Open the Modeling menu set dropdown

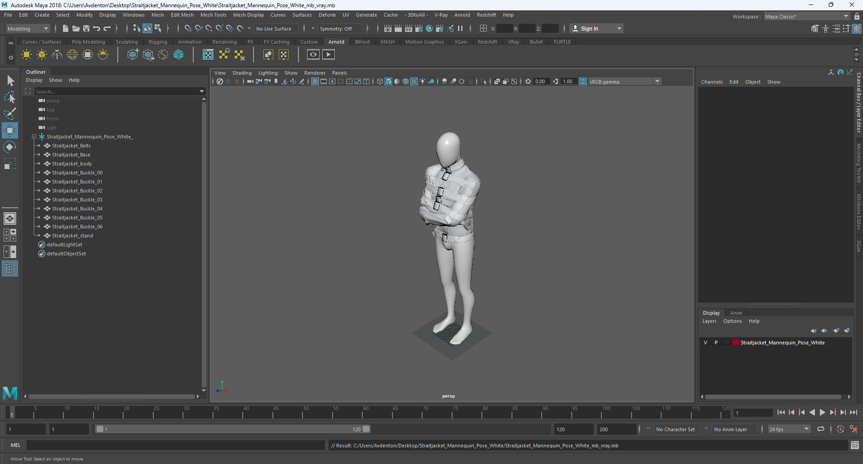pyautogui.click(x=28, y=28)
